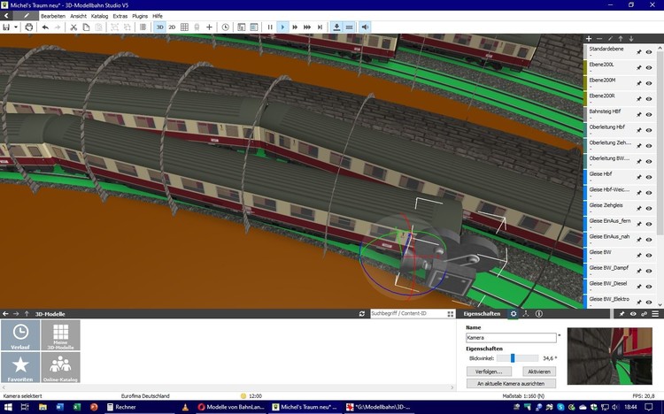Click the Aktivieren button
Image resolution: width=664 pixels, height=414 pixels.
[x=539, y=372]
